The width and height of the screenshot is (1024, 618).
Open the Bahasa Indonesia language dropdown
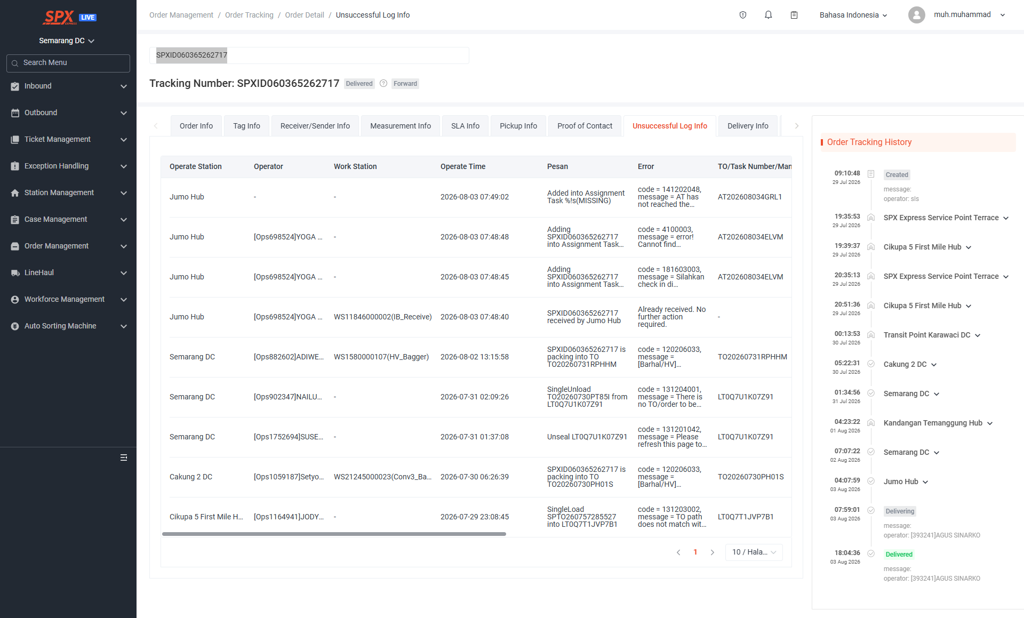pos(854,15)
